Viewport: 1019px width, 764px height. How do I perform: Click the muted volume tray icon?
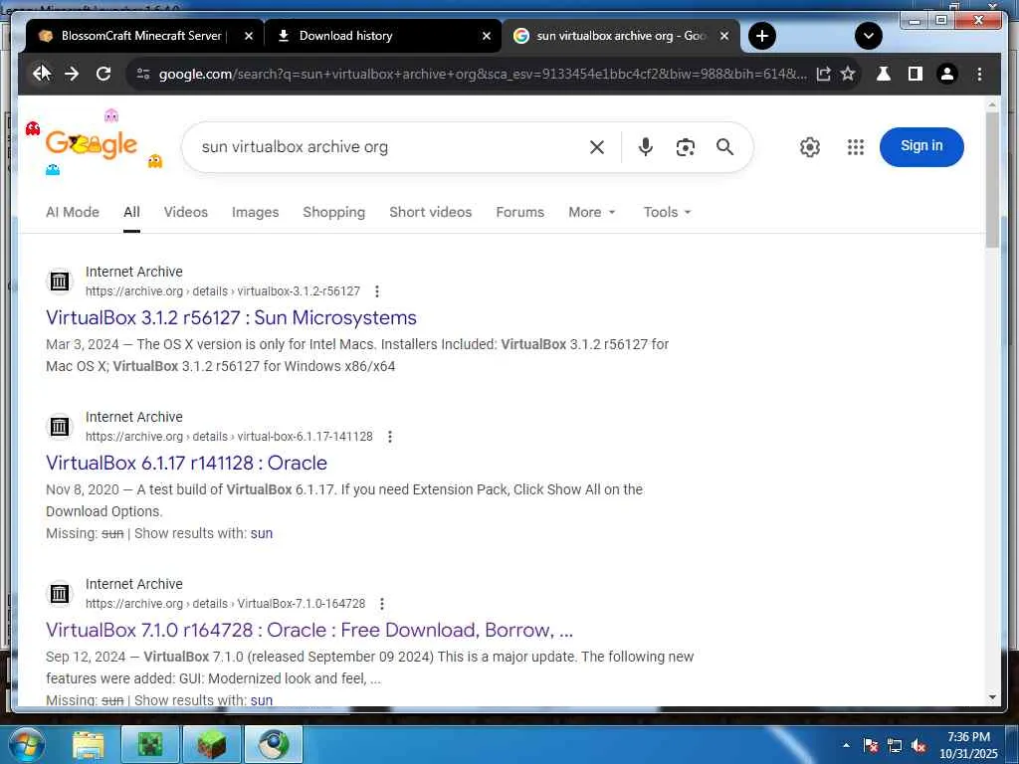[x=918, y=746]
